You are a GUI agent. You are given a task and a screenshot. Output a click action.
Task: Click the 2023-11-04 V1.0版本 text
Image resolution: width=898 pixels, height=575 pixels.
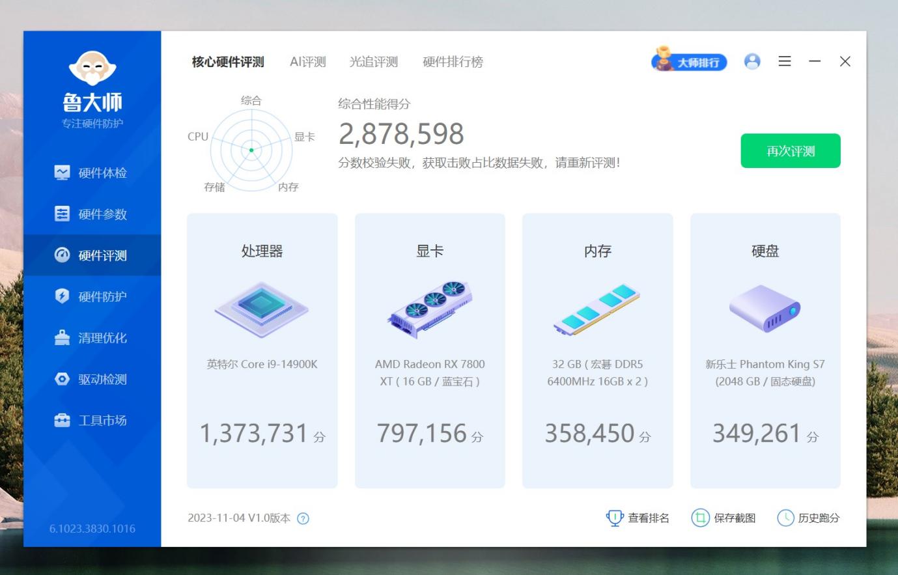(x=239, y=518)
